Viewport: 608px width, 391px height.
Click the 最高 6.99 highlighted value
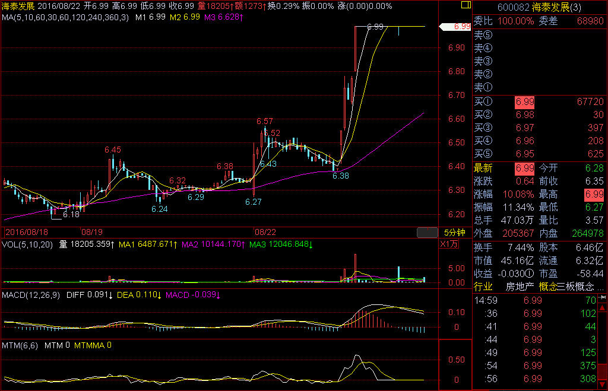pyautogui.click(x=594, y=194)
